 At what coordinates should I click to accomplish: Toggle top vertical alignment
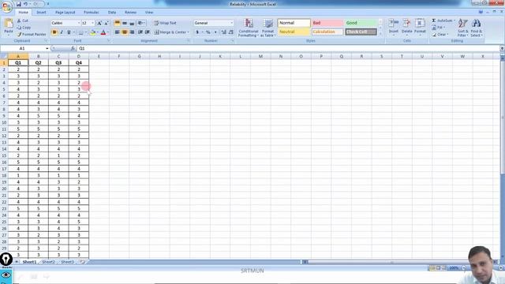click(118, 23)
